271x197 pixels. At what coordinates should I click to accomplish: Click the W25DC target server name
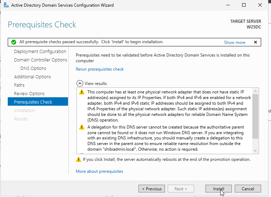pos(253,27)
